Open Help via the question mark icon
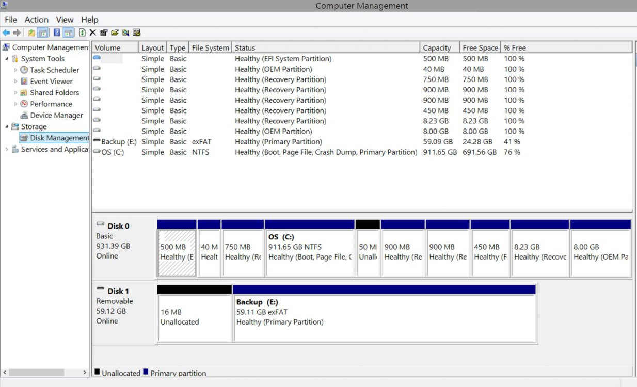Screen dimensions: 637x387 click(x=57, y=32)
